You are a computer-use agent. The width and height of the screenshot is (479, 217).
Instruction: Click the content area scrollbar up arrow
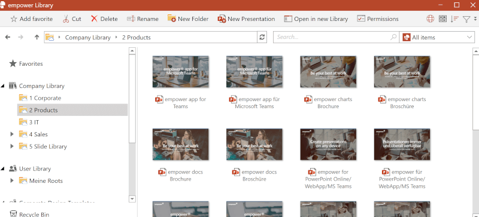pyautogui.click(x=475, y=51)
